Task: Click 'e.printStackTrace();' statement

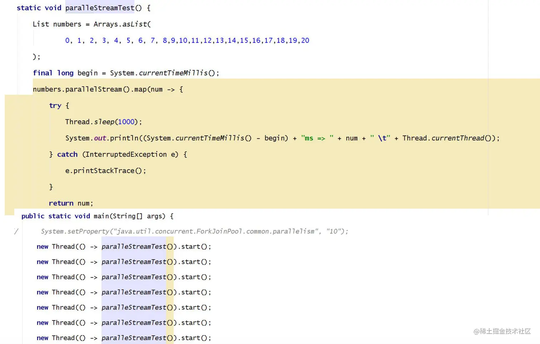Action: coord(106,171)
